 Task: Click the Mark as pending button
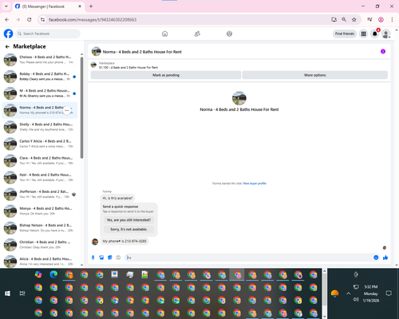coord(166,75)
